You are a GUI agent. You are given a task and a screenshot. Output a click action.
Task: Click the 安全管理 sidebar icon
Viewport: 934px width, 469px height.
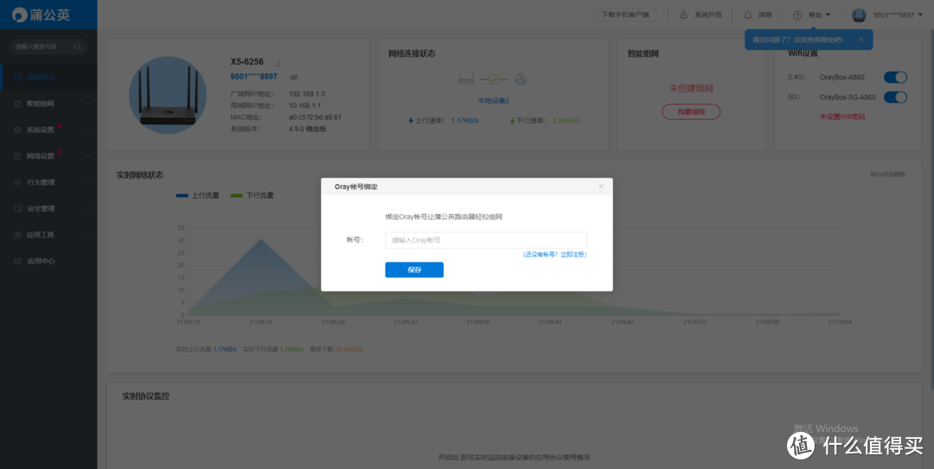[x=18, y=208]
